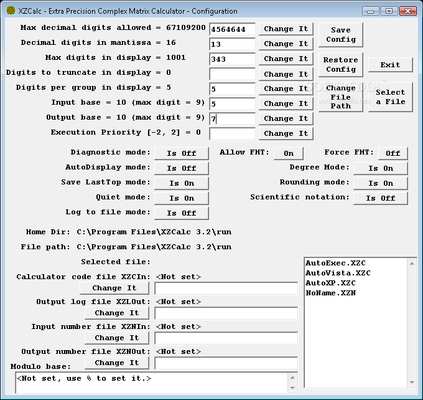Click the Restore Config button
Image resolution: width=423 pixels, height=400 pixels.
(341, 65)
